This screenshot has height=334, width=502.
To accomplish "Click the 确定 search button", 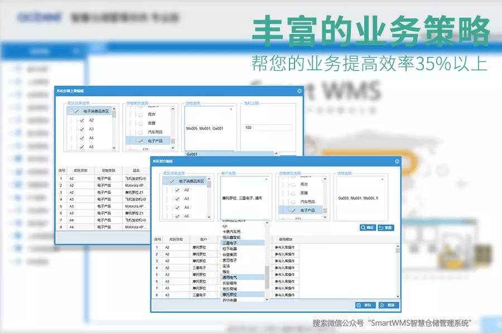I will tap(368, 228).
